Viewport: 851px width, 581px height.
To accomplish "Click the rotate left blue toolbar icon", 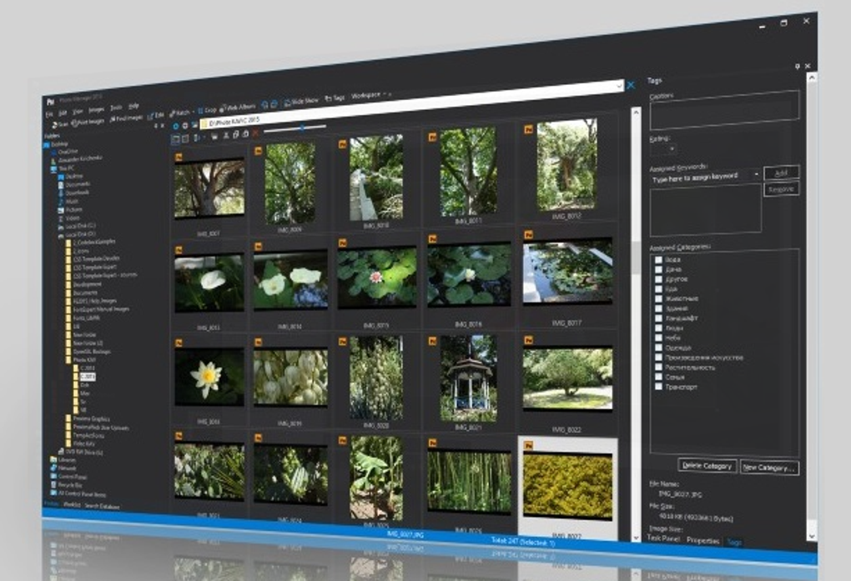I will 264,104.
